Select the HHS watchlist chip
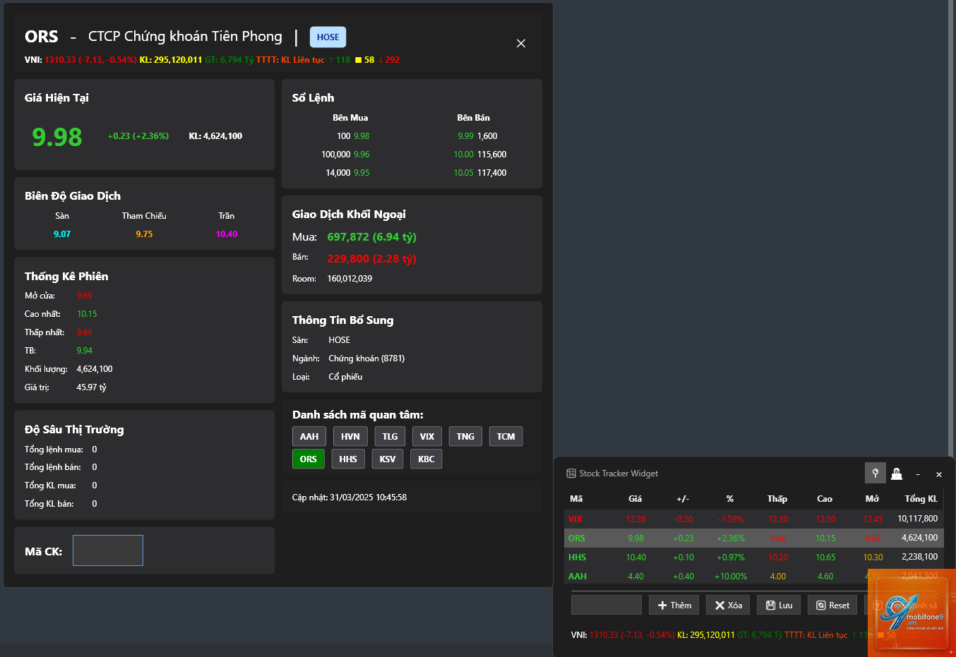 [348, 459]
